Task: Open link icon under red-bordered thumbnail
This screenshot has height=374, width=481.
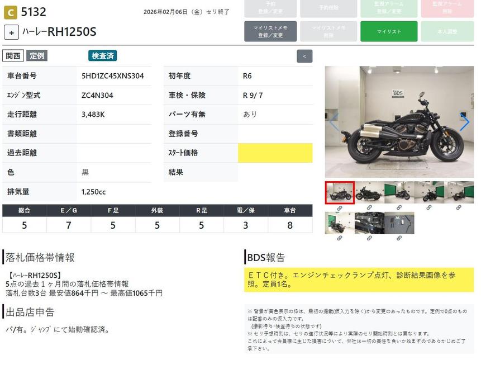Action: 339,207
